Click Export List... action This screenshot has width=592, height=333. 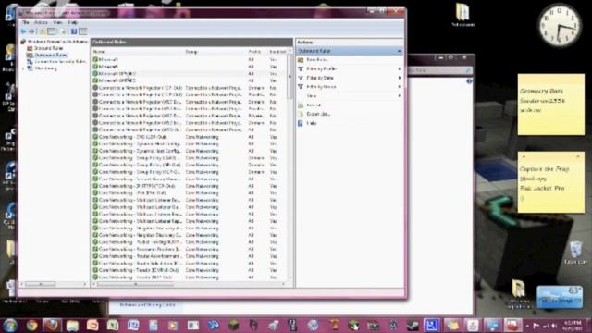coord(318,114)
